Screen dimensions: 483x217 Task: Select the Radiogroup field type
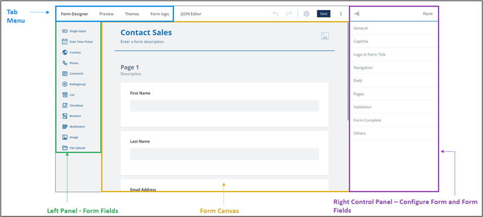pos(74,84)
